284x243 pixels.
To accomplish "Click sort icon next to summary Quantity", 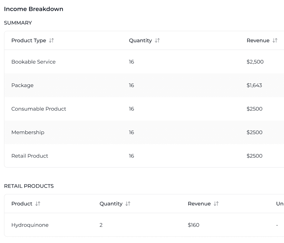I will pyautogui.click(x=157, y=41).
